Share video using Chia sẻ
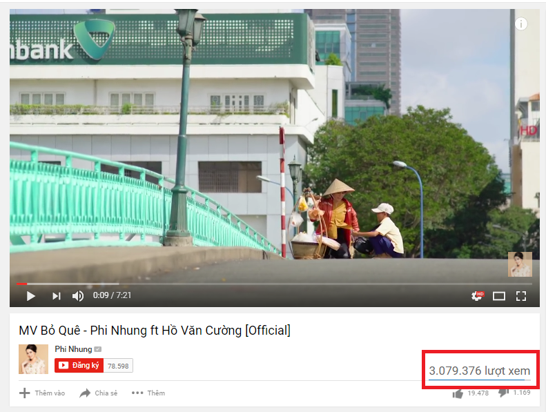The image size is (546, 412). pyautogui.click(x=99, y=393)
